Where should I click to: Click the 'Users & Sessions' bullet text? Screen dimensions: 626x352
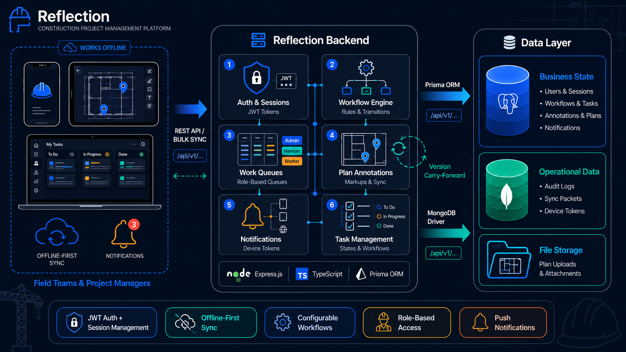[x=569, y=91]
